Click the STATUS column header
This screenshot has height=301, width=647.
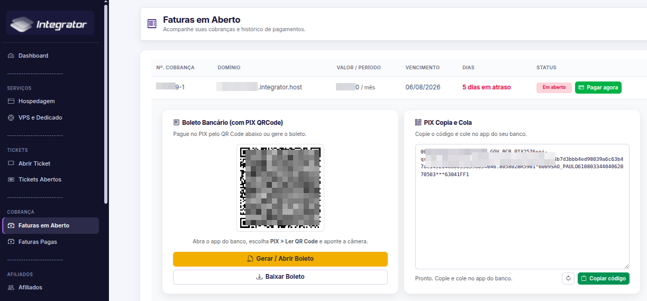tap(546, 68)
